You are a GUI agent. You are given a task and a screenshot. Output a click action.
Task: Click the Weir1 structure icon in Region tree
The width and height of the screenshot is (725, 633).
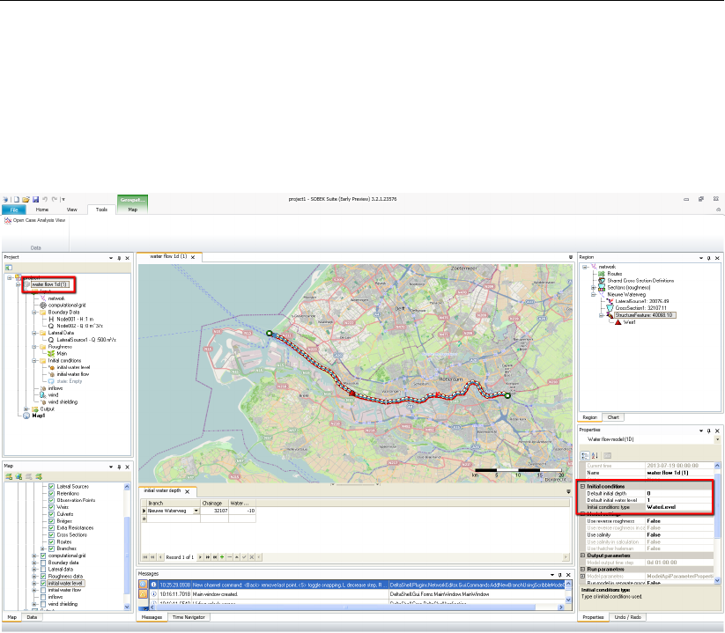[x=619, y=323]
